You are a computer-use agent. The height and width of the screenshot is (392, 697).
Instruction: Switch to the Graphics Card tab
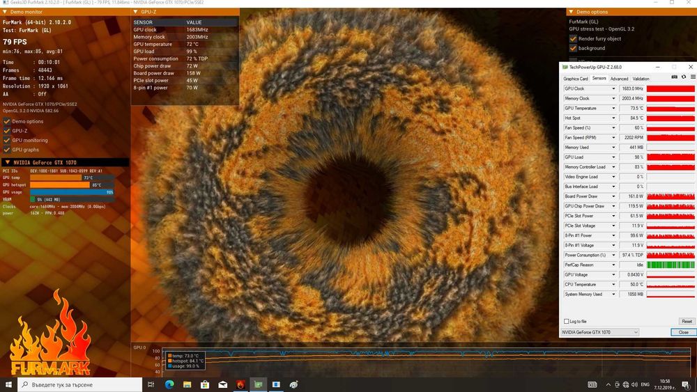(576, 79)
